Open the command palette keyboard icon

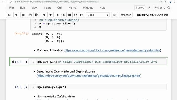pyautogui.click(x=114, y=15)
